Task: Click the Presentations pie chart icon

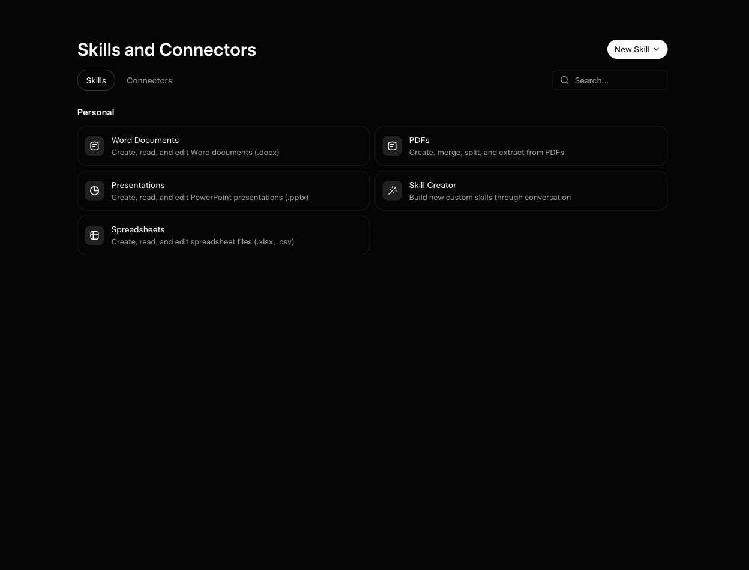Action: tap(94, 190)
